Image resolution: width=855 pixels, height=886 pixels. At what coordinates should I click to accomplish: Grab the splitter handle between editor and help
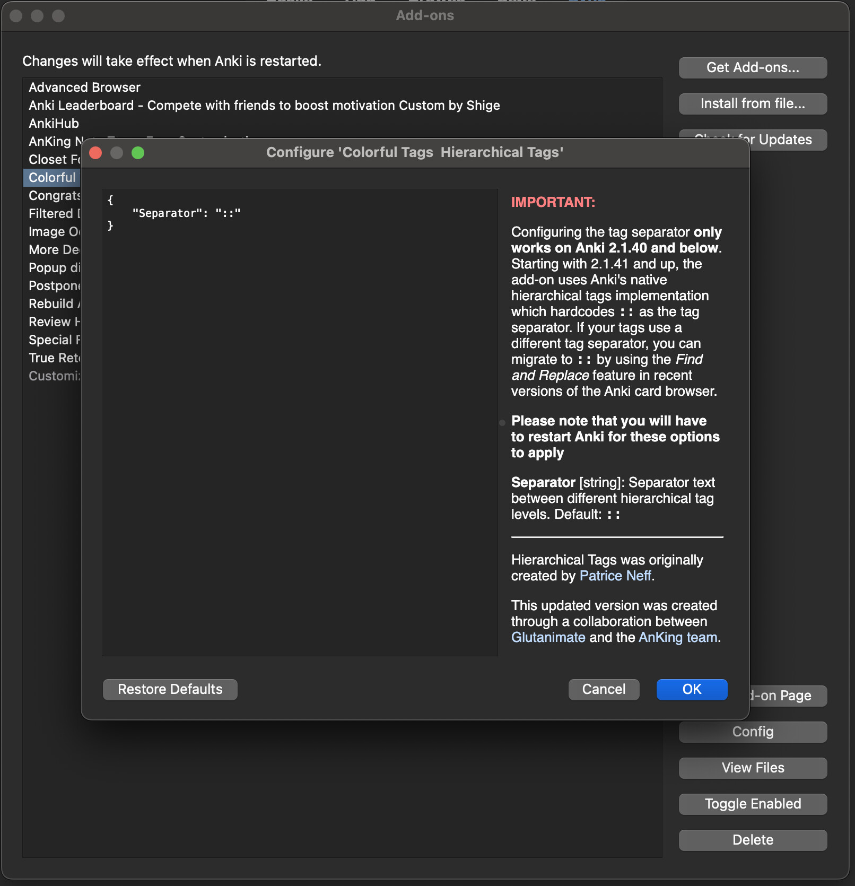click(x=502, y=422)
